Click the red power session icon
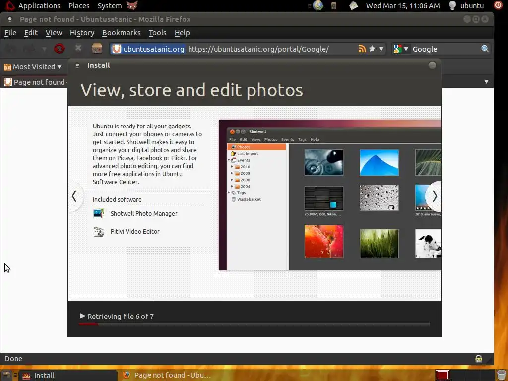Viewport: 508px width, 381px height. [x=498, y=5]
